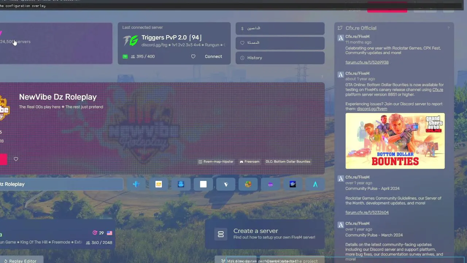Click the DLC: Bottom Dollar Bounties tag
The height and width of the screenshot is (263, 467).
[x=288, y=161]
